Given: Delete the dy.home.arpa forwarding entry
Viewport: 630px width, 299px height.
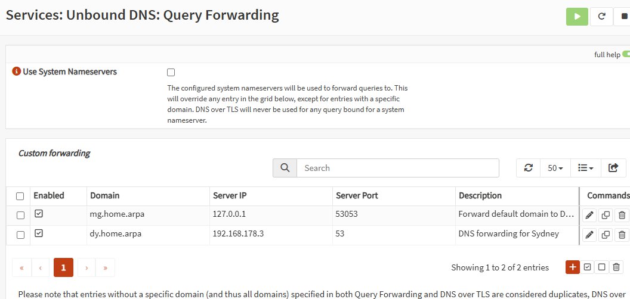Looking at the screenshot, I should tap(622, 235).
